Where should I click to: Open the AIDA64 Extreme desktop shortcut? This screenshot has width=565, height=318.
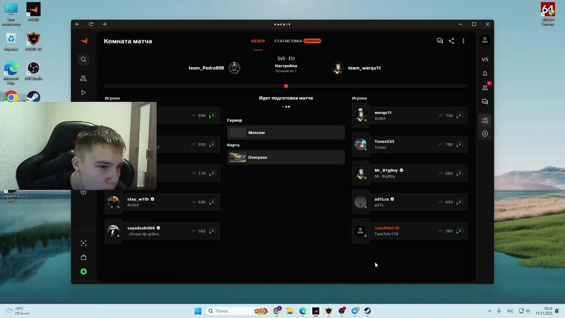[x=548, y=14]
